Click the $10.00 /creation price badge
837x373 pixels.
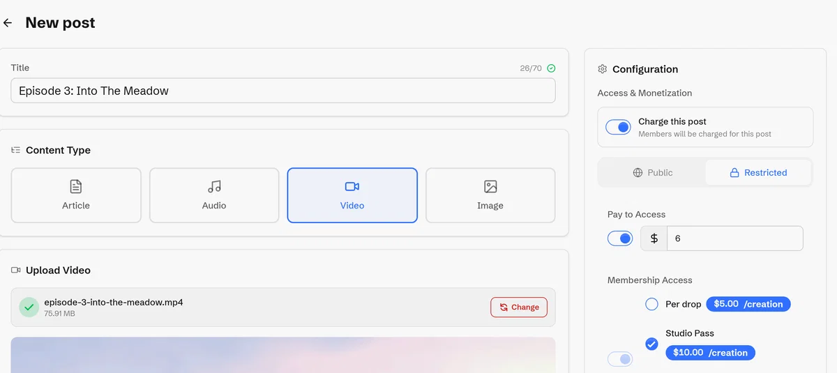(710, 353)
